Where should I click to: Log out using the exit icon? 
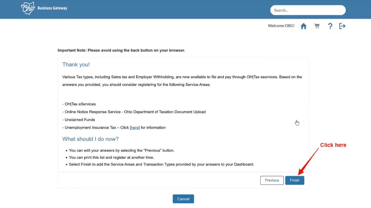tap(342, 26)
